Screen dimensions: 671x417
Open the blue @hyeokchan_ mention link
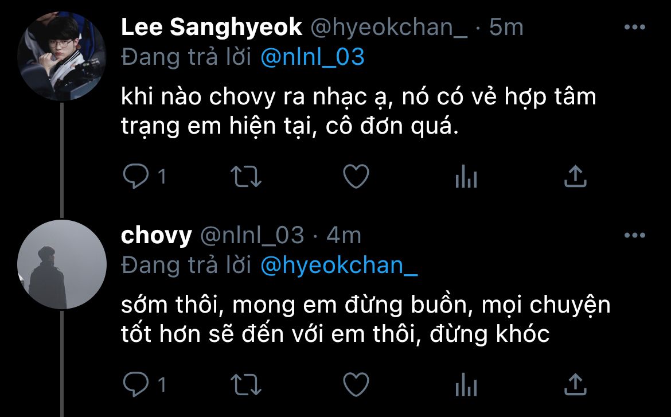tap(339, 265)
